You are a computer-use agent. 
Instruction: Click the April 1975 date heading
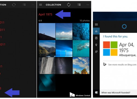click(x=45, y=14)
